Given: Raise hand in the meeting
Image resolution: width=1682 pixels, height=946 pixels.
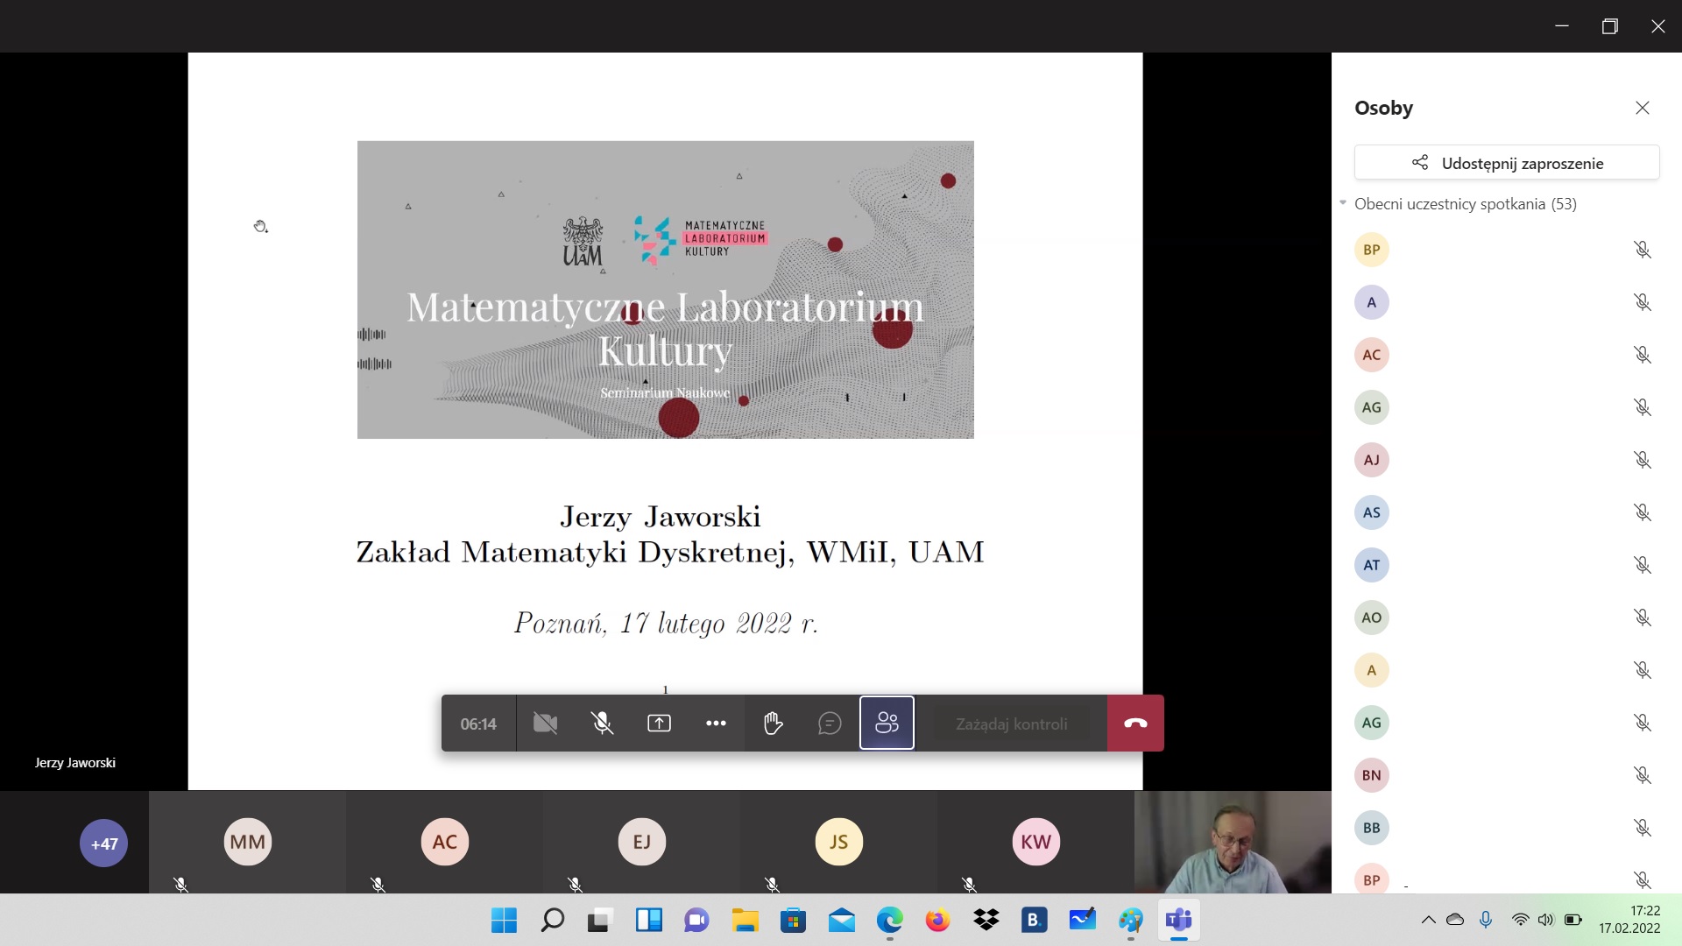Looking at the screenshot, I should 773,724.
